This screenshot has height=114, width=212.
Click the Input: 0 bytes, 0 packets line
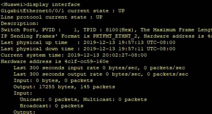pos(53,80)
